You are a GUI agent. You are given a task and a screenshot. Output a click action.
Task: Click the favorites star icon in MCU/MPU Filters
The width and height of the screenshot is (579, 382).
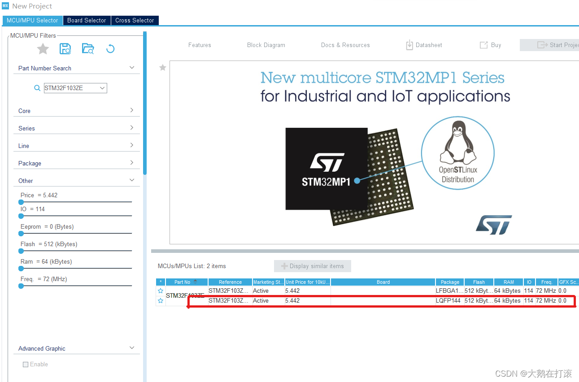pos(43,49)
